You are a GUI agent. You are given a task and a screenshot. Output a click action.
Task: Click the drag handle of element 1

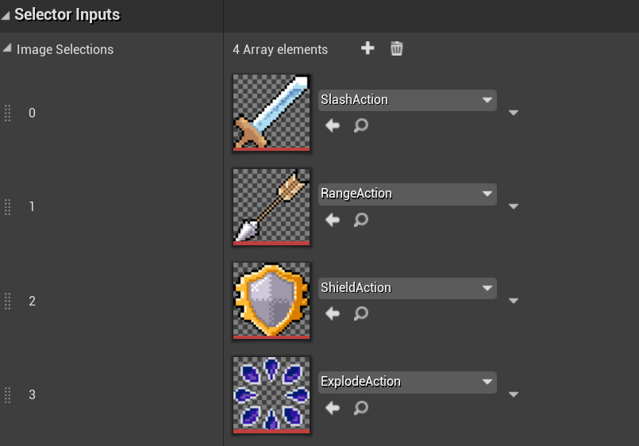click(8, 206)
